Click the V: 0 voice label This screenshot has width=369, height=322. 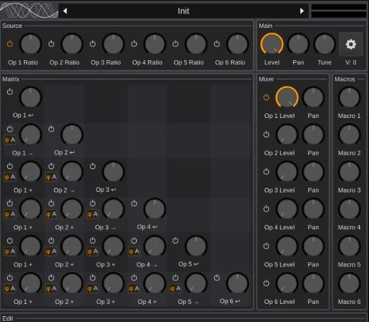click(351, 62)
